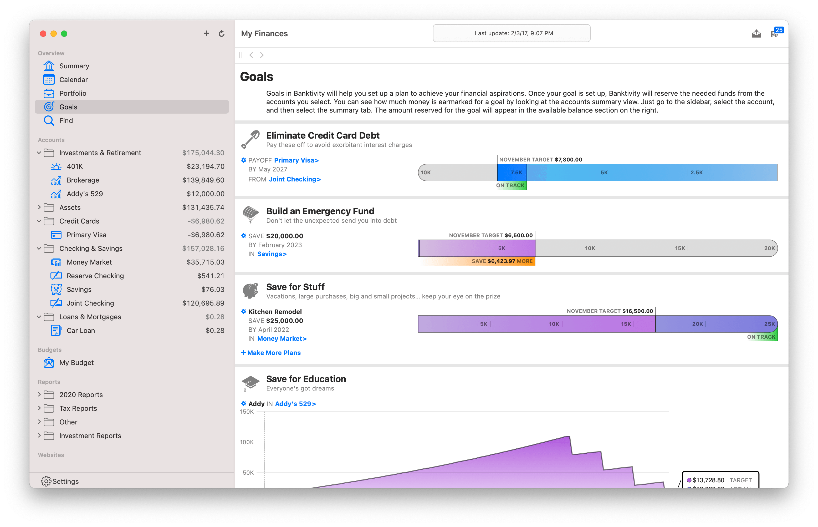Screen dimensions: 818x527
Task: Click the Make More Plans button
Action: (x=271, y=352)
